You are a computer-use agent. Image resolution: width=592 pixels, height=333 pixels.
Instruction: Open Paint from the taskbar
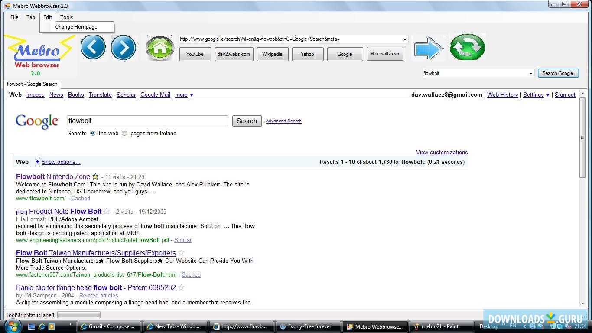click(x=441, y=326)
